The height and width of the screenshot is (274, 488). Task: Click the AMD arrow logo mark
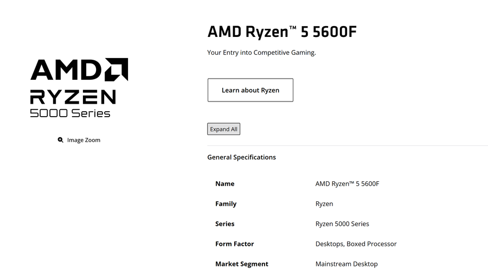(x=116, y=69)
